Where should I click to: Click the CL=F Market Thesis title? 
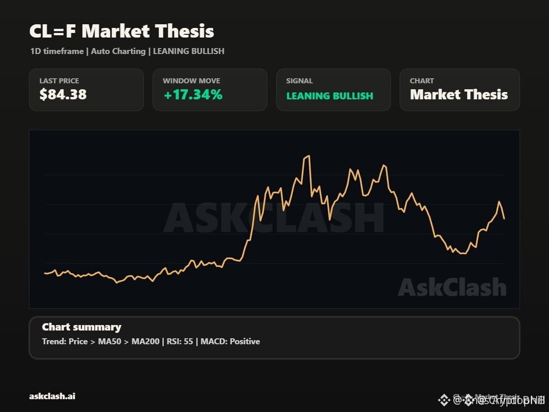pos(122,31)
